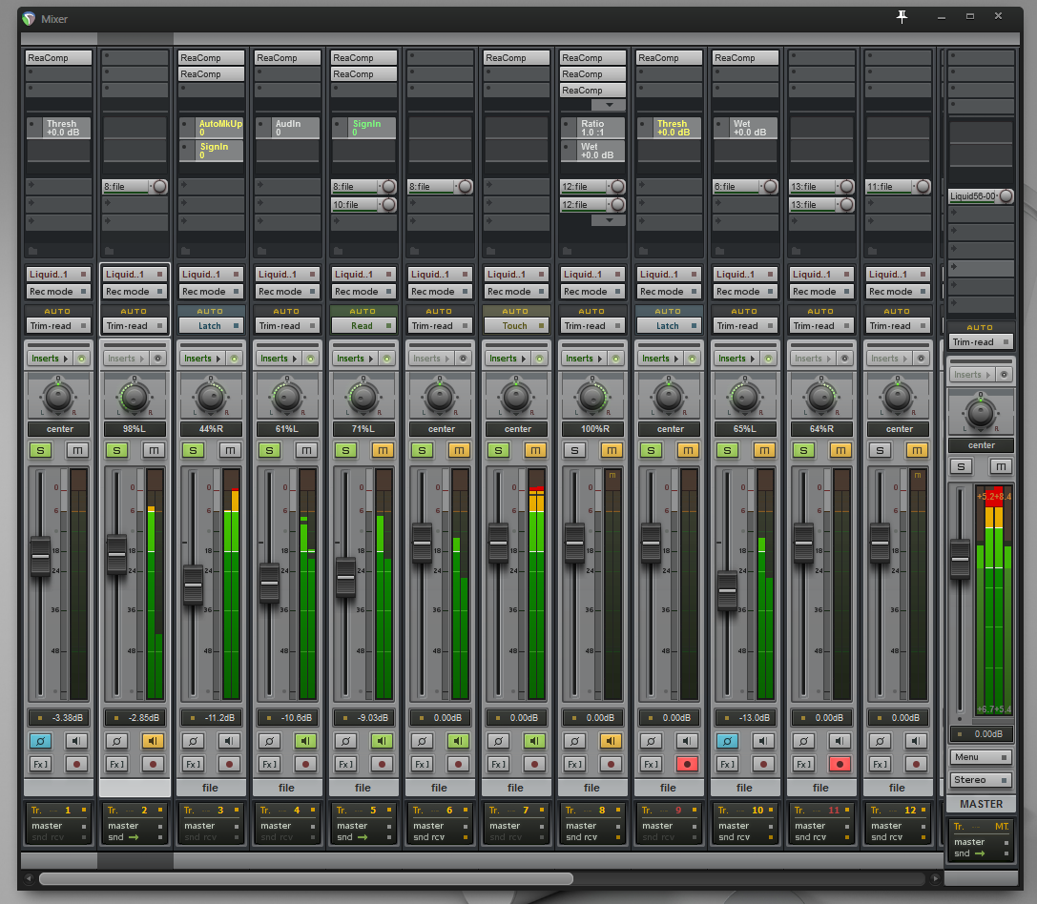The image size is (1037, 904).
Task: Solo track 1
Action: tap(40, 450)
